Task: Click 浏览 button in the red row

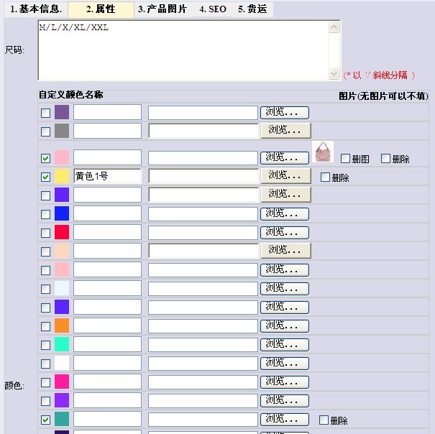Action: click(x=285, y=233)
